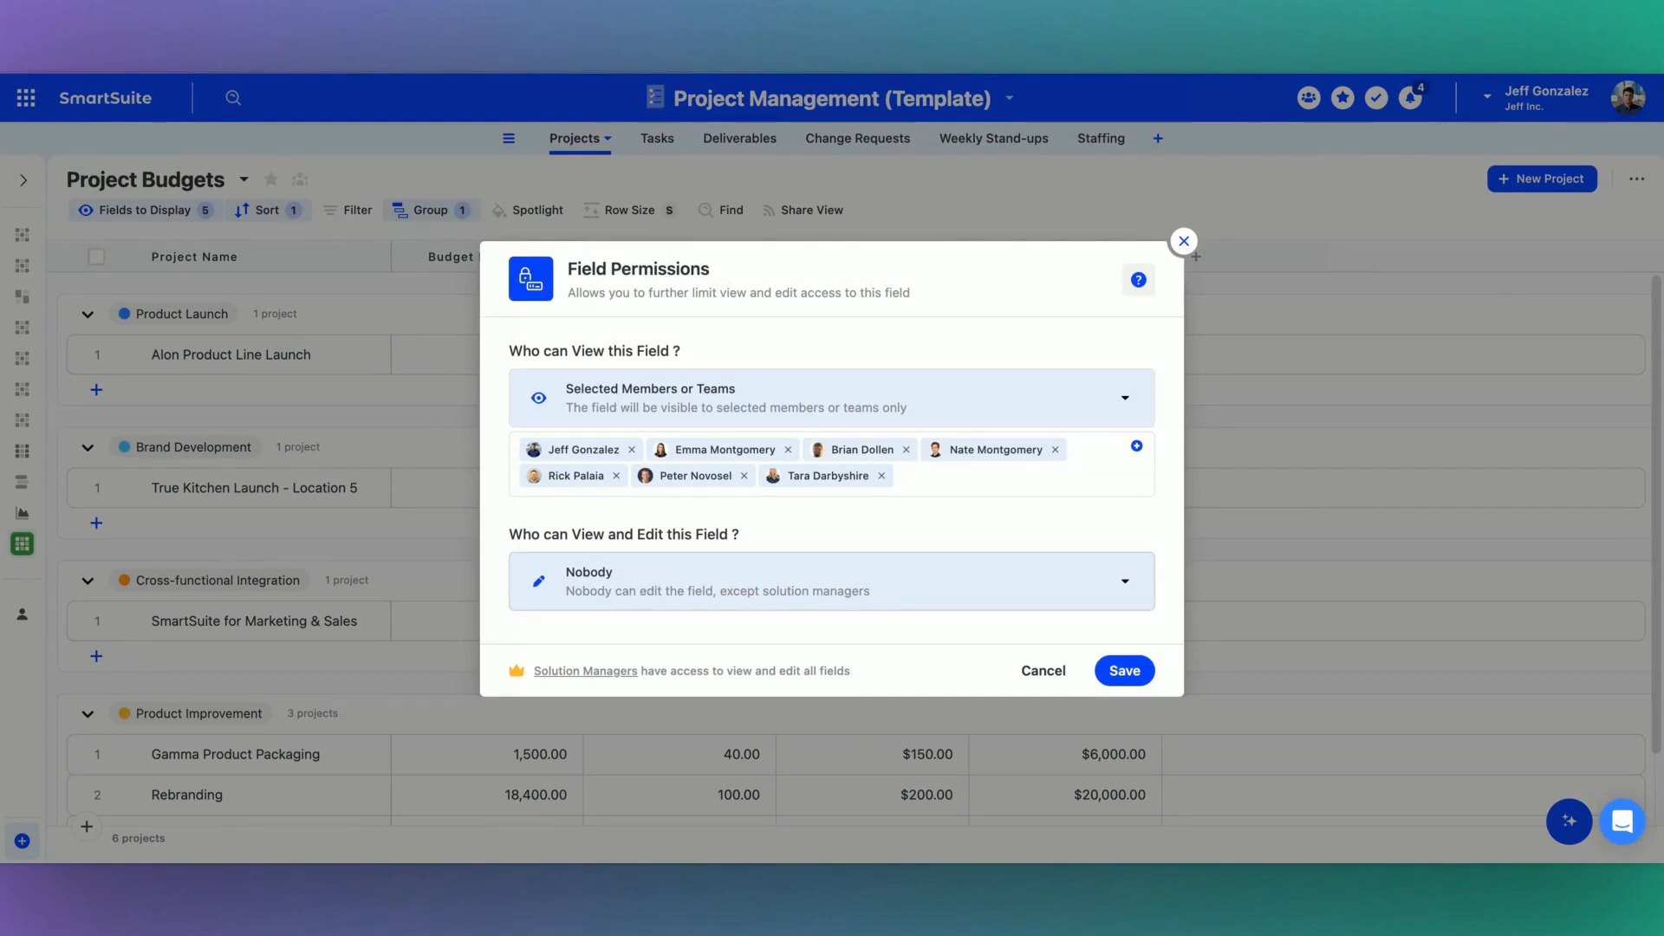1664x936 pixels.
Task: Add a record under Product Launch group
Action: (96, 390)
